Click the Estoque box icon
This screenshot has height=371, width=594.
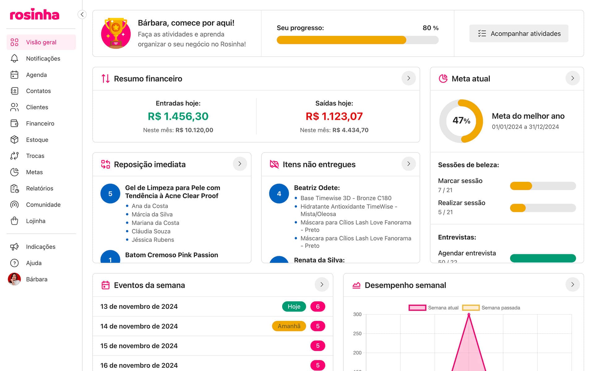point(14,140)
